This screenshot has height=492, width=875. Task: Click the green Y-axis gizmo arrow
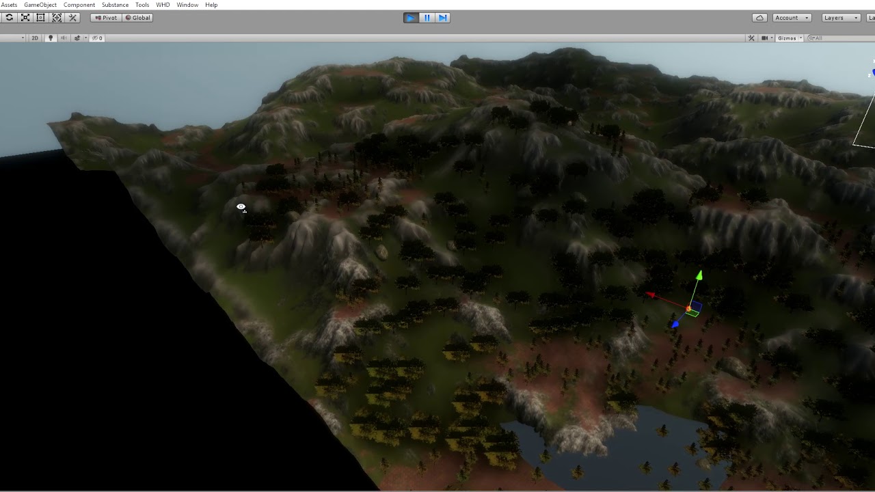(699, 275)
